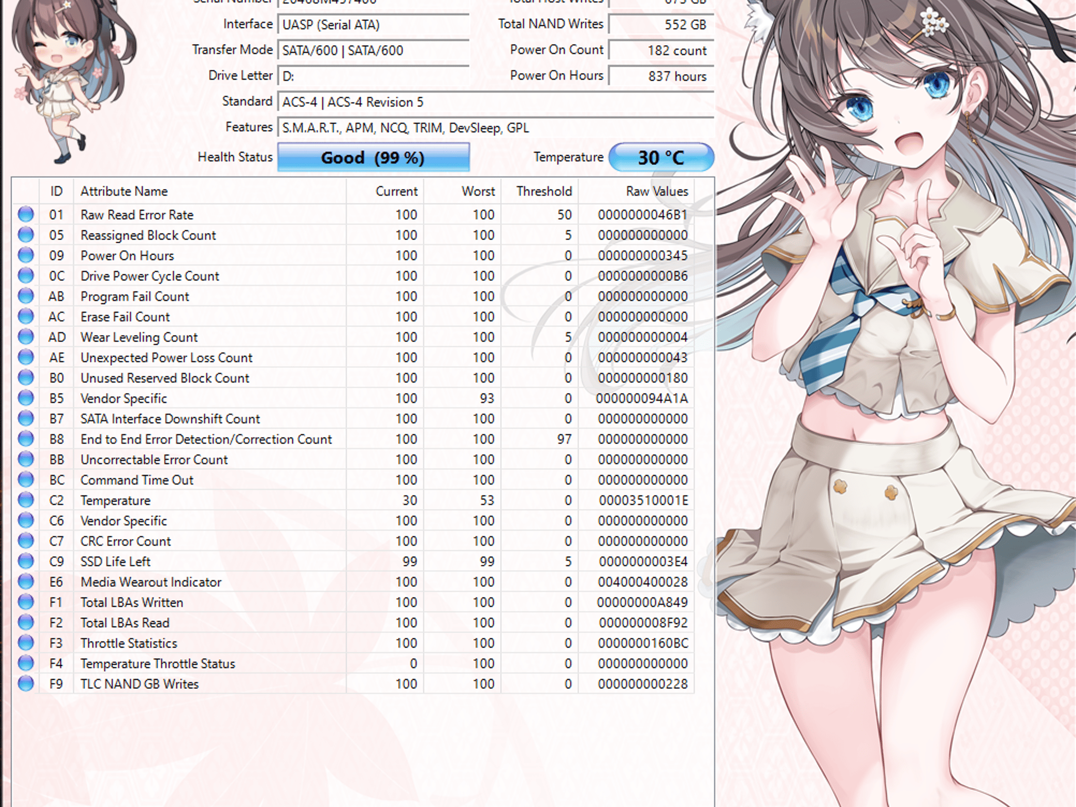
Task: Click raw value 0000000160BC of Throttle Statistics
Action: tap(643, 643)
